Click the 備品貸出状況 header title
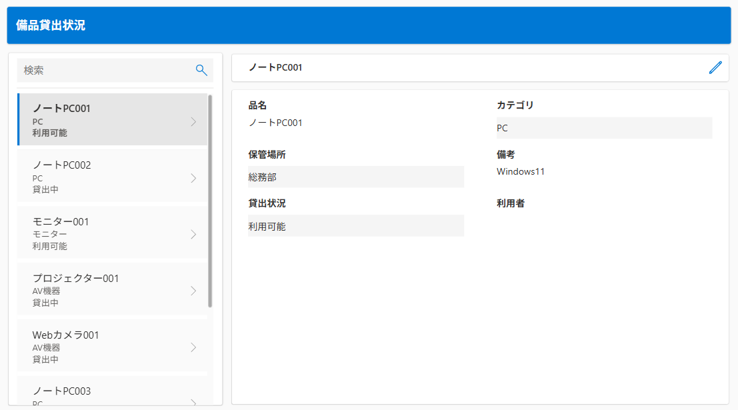The width and height of the screenshot is (738, 410). click(x=51, y=25)
